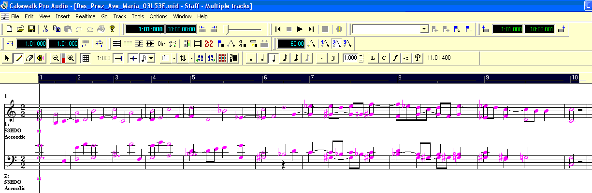Click the zoom in magnifier

point(71,58)
